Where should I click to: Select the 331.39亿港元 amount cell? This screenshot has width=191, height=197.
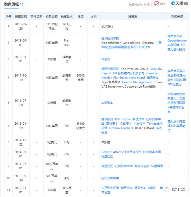tap(52, 26)
